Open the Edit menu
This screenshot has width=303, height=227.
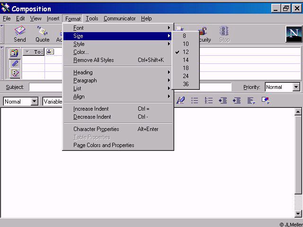pyautogui.click(x=20, y=18)
